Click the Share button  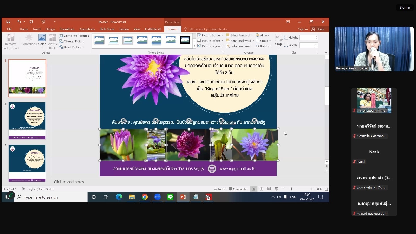318,29
